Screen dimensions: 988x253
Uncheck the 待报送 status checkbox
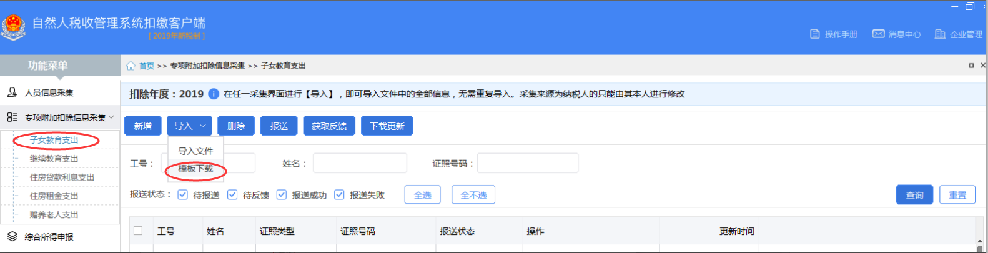click(182, 195)
